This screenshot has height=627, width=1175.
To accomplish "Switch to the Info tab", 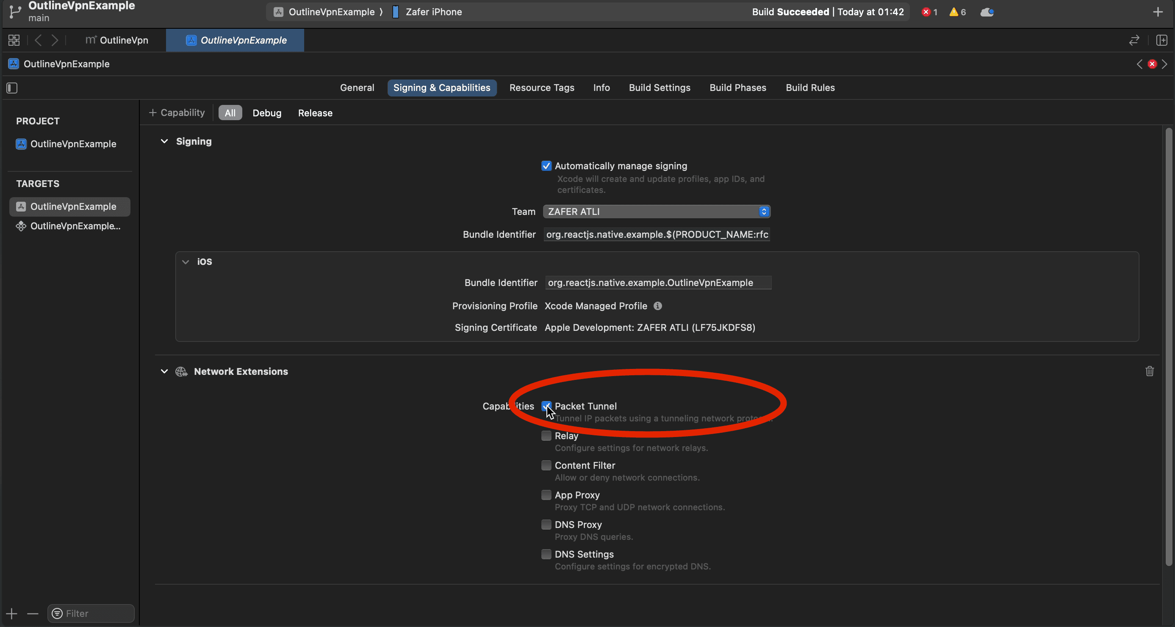I will (x=601, y=88).
